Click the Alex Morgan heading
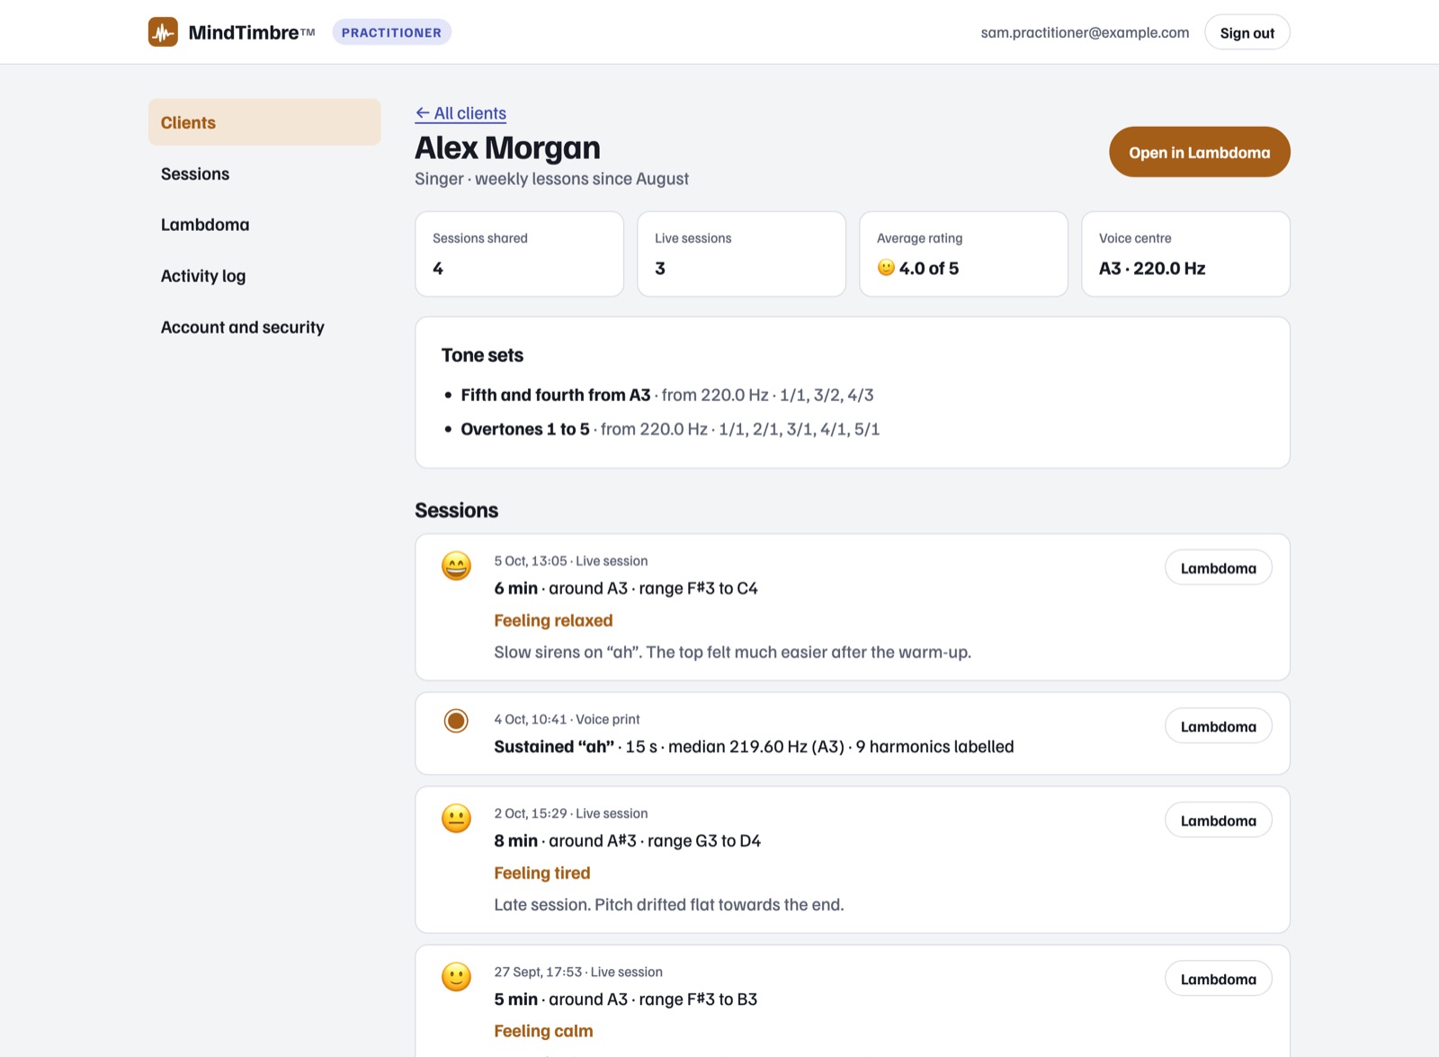The image size is (1439, 1057). pyautogui.click(x=507, y=147)
